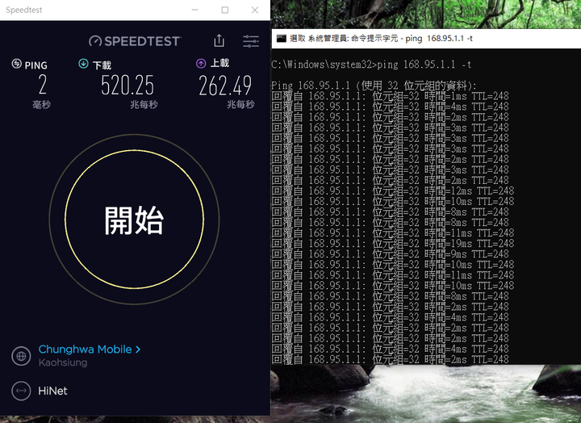Click the 520.25 download speed value

pyautogui.click(x=127, y=86)
